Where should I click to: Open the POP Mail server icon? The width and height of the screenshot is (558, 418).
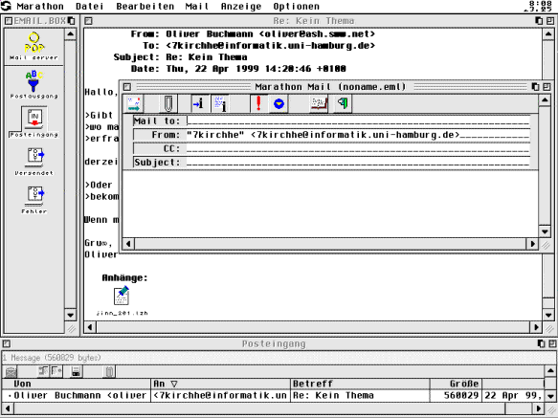(x=34, y=46)
